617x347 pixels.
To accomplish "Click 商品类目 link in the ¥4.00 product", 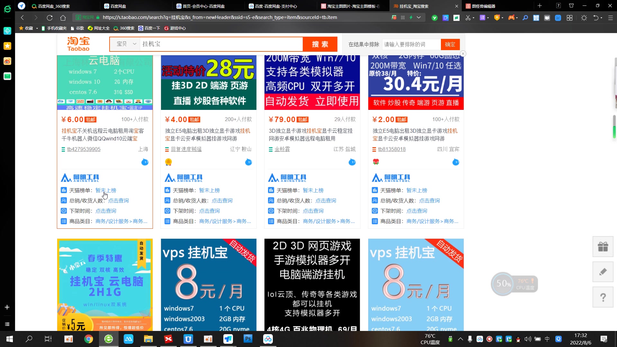I will point(225,221).
